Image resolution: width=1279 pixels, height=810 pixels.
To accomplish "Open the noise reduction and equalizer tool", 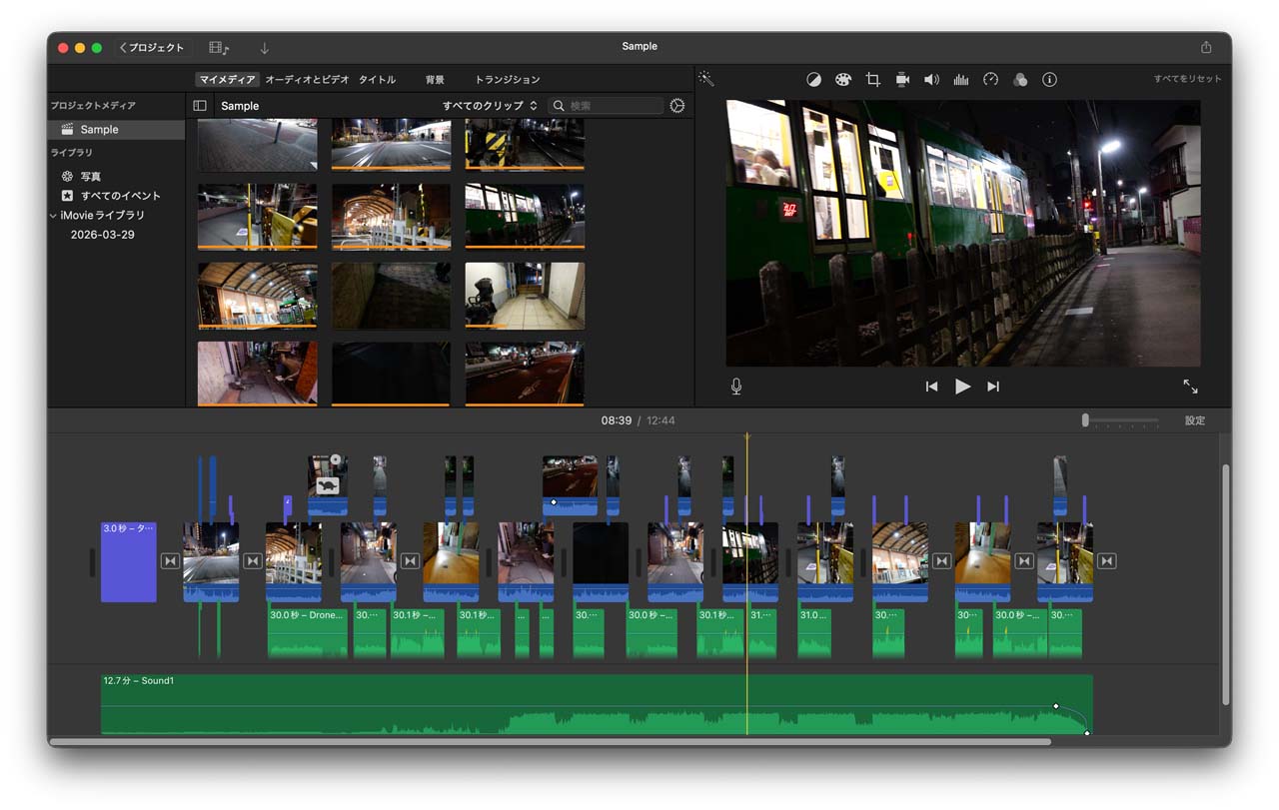I will [x=961, y=80].
